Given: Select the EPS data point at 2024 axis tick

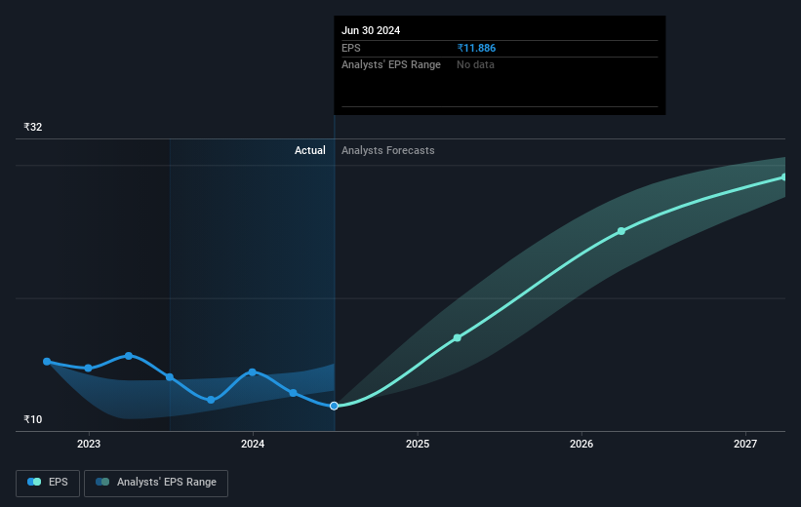Looking at the screenshot, I should coord(253,372).
